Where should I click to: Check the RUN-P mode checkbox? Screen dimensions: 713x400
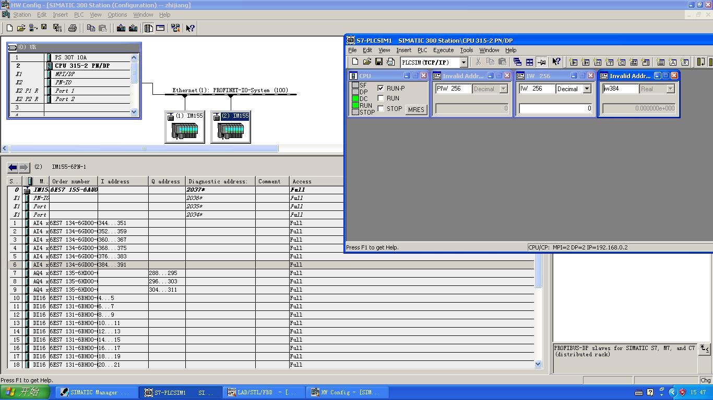[381, 89]
